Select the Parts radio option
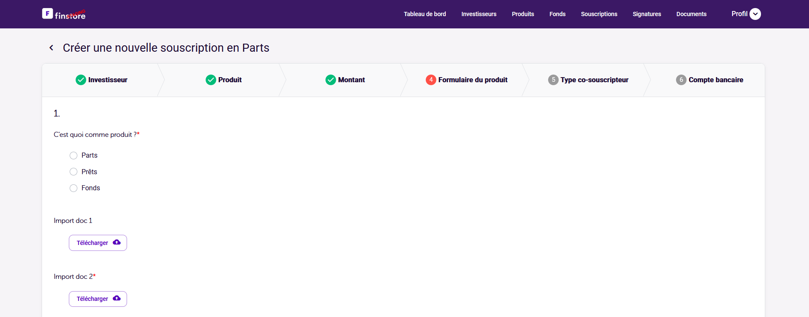The height and width of the screenshot is (317, 809). click(74, 156)
